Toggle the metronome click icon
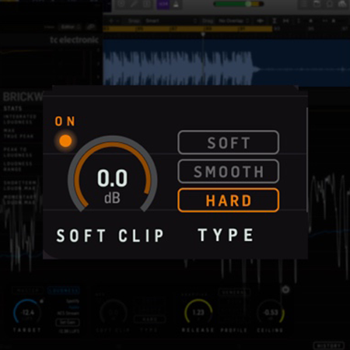The height and width of the screenshot is (350, 350). click(176, 5)
